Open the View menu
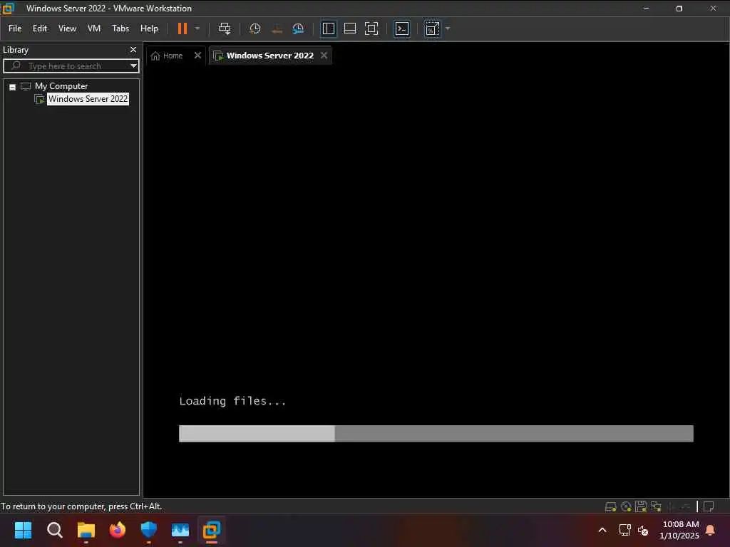Screen dimensions: 730x547 point(67,28)
